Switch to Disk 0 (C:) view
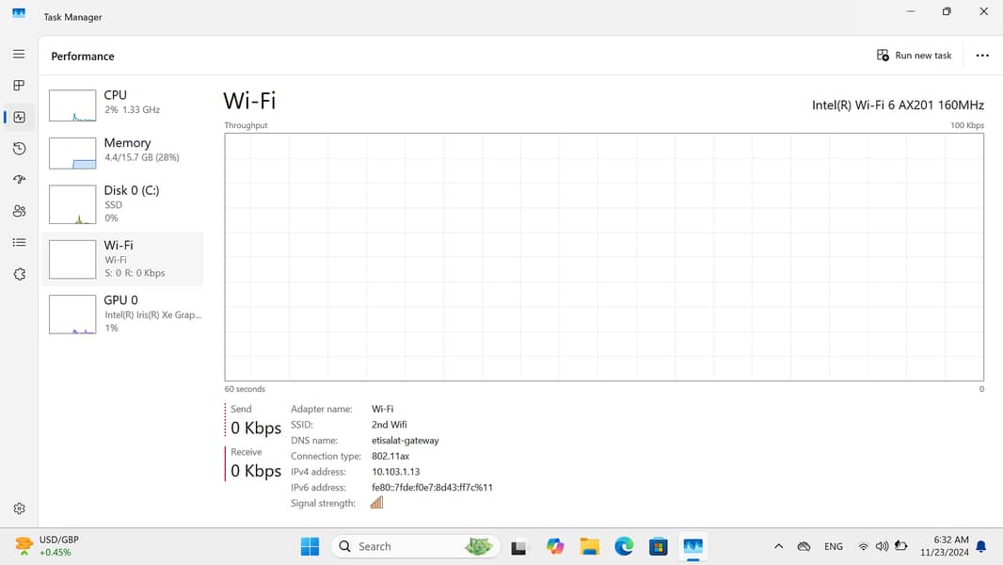This screenshot has width=1003, height=565. pos(122,203)
